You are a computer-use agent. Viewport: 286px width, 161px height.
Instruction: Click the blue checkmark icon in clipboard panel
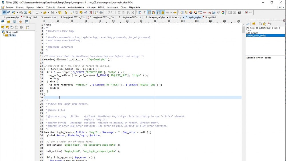click(x=248, y=24)
